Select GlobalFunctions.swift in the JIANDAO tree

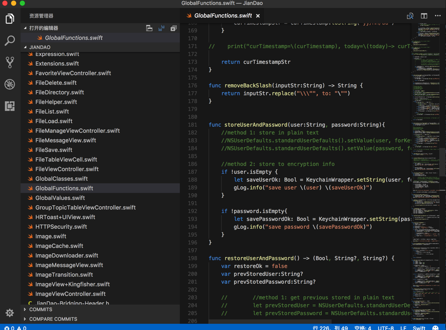pos(100,188)
